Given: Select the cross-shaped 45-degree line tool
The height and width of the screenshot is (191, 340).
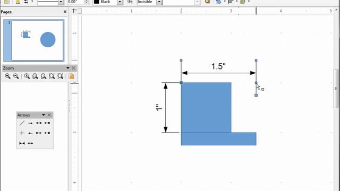Looking at the screenshot, I should click(x=22, y=133).
